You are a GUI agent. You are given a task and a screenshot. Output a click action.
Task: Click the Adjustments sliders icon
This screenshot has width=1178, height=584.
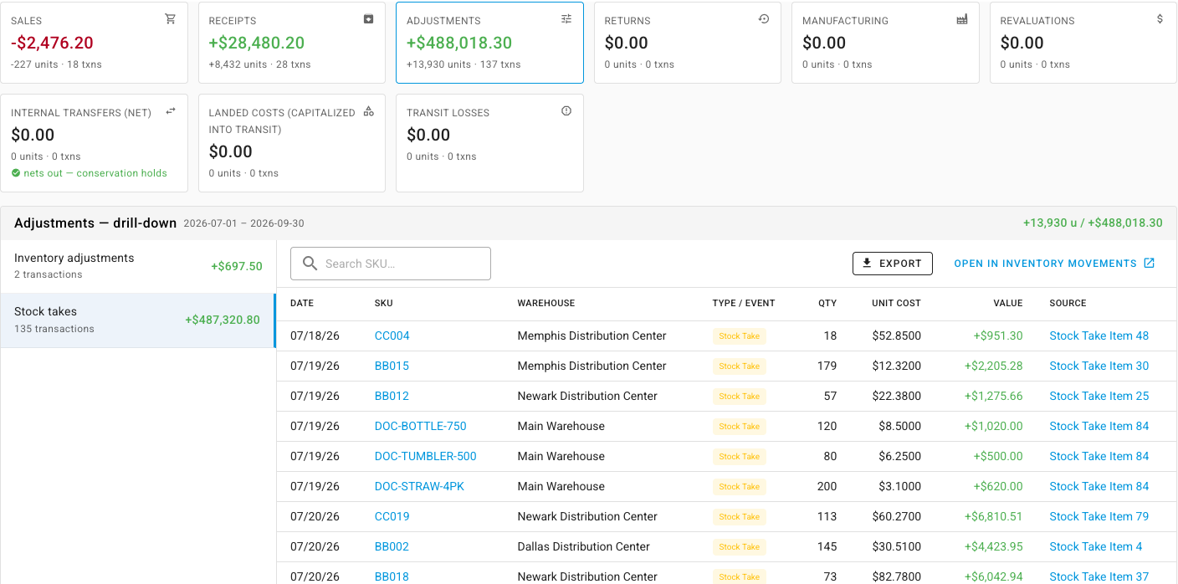566,19
